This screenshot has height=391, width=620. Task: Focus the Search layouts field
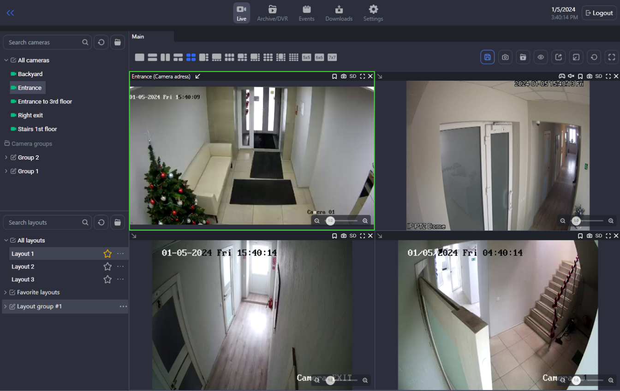(x=48, y=222)
